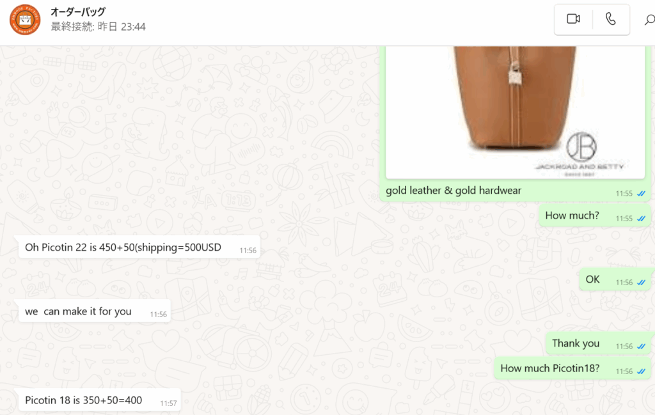Viewport: 655px width, 415px height.
Task: Select the 'gold leather & gold hardwear' caption
Action: pyautogui.click(x=454, y=191)
